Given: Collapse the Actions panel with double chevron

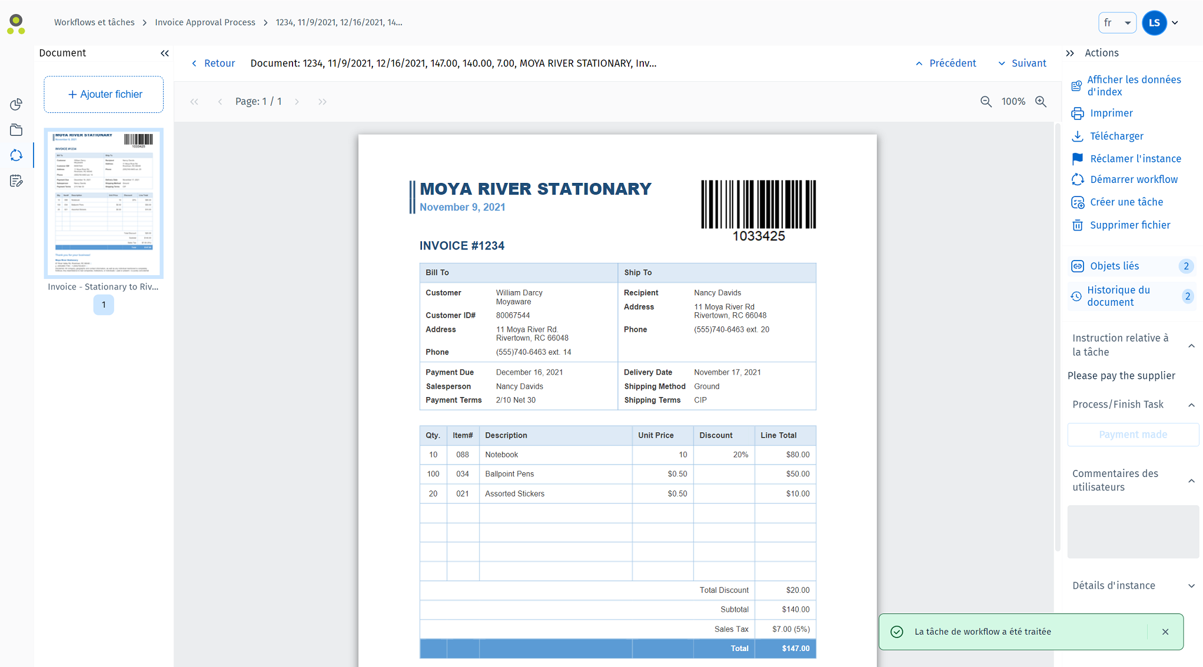Looking at the screenshot, I should tap(1070, 53).
